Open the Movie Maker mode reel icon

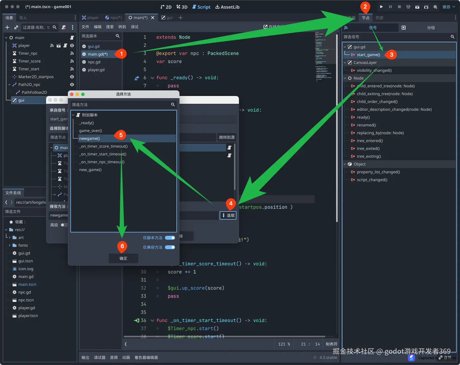click(x=435, y=7)
